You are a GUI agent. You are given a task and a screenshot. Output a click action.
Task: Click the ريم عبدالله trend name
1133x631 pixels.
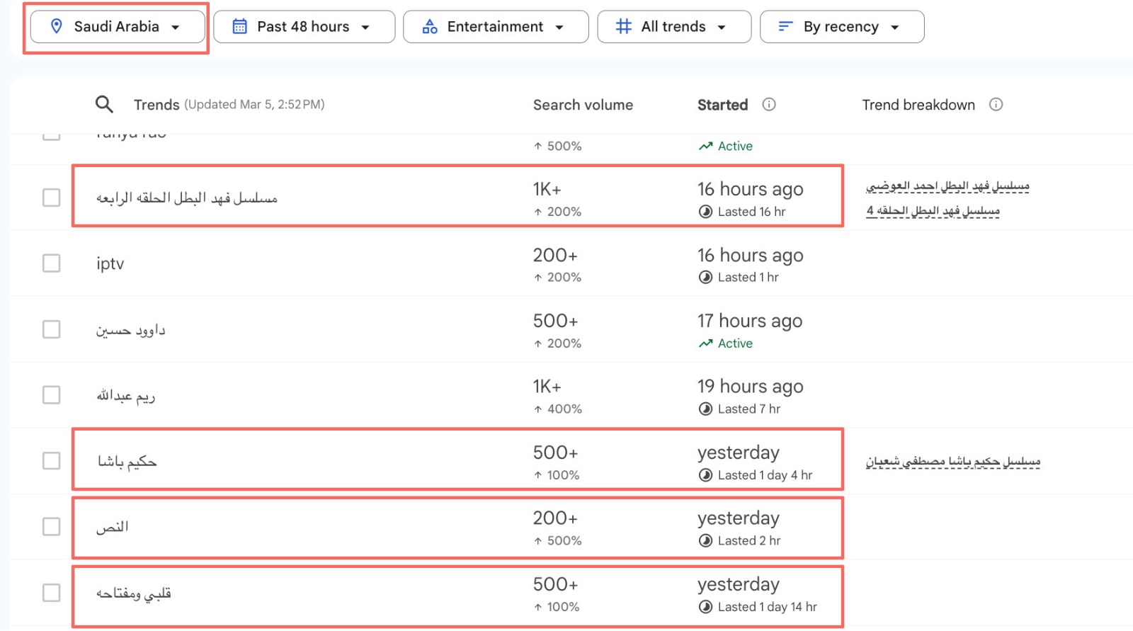coord(126,396)
